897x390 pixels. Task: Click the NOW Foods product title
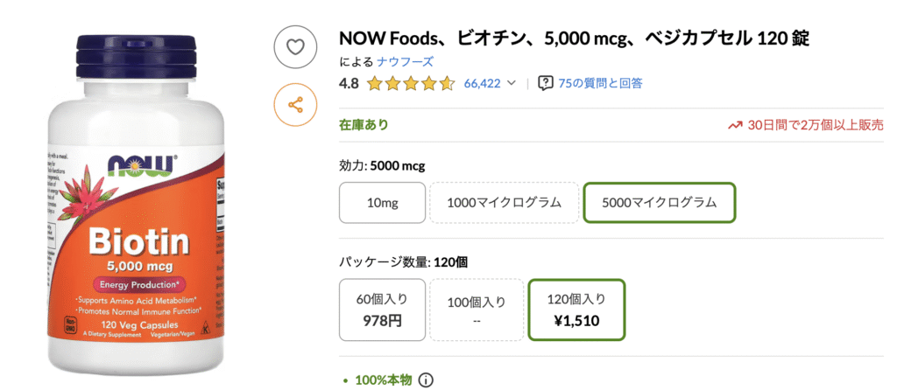point(574,38)
